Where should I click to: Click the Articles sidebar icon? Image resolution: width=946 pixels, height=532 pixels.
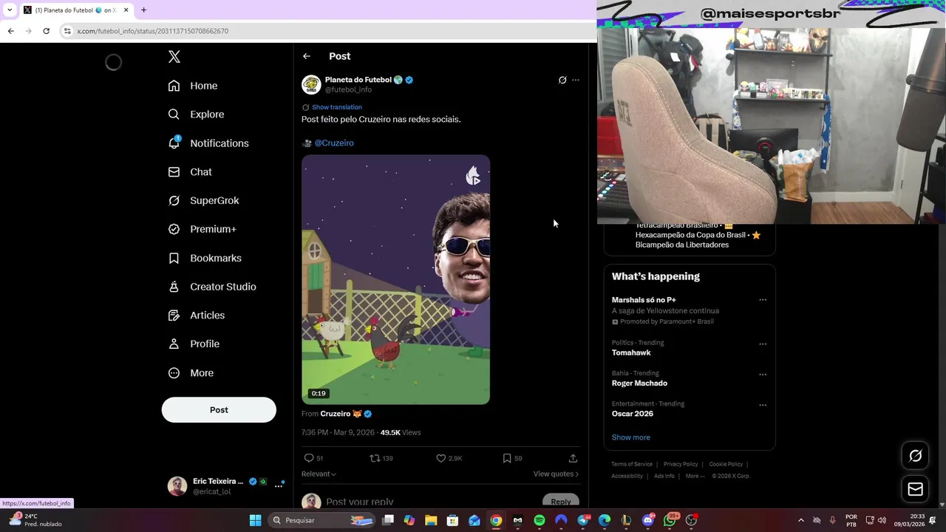point(174,316)
